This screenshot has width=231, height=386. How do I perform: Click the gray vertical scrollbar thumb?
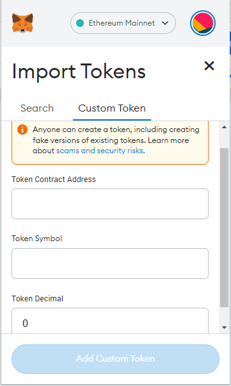pos(224,228)
